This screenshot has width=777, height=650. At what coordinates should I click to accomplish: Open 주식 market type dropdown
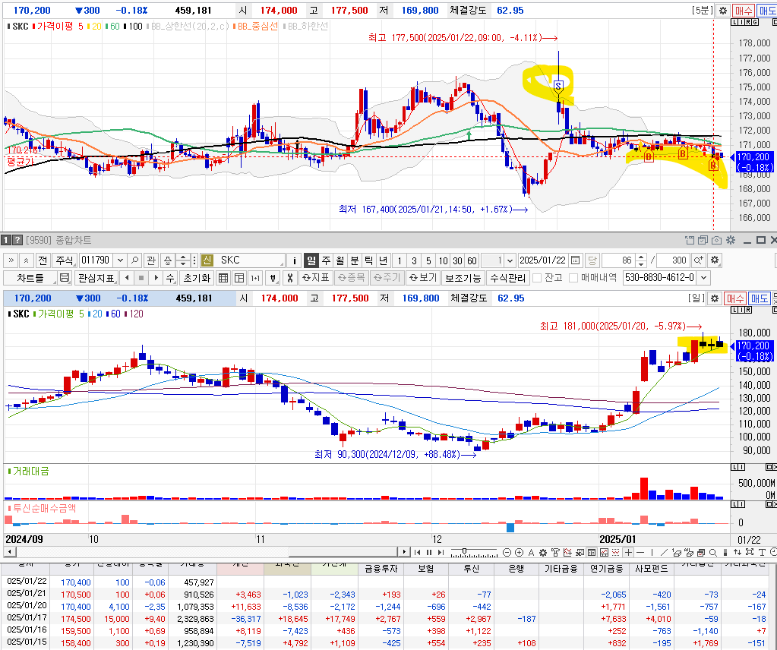click(65, 260)
